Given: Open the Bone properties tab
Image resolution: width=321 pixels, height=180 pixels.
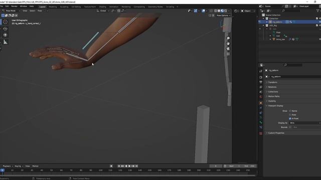Looking at the screenshot, I should (x=261, y=122).
